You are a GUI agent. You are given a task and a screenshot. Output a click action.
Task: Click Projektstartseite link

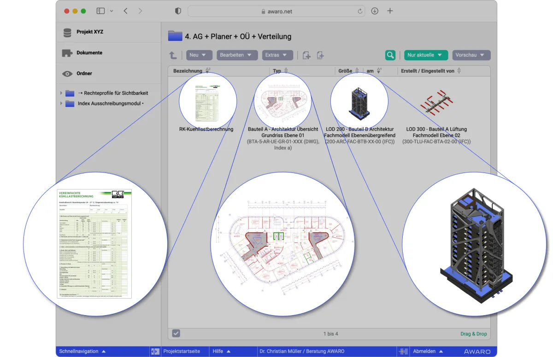coord(182,351)
